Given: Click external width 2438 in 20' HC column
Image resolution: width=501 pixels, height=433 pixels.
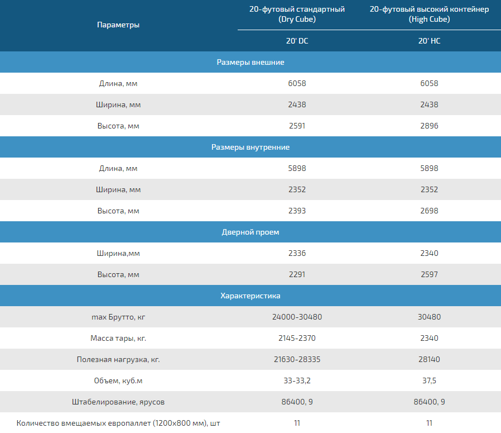Looking at the screenshot, I should 429,104.
